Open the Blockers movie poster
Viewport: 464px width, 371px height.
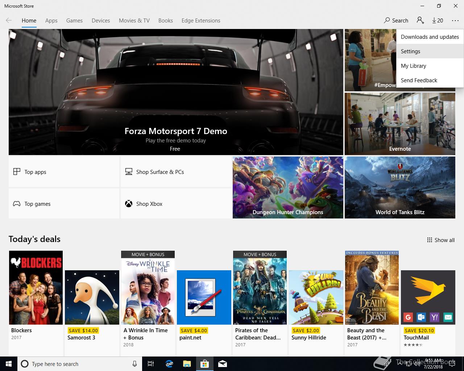36,288
